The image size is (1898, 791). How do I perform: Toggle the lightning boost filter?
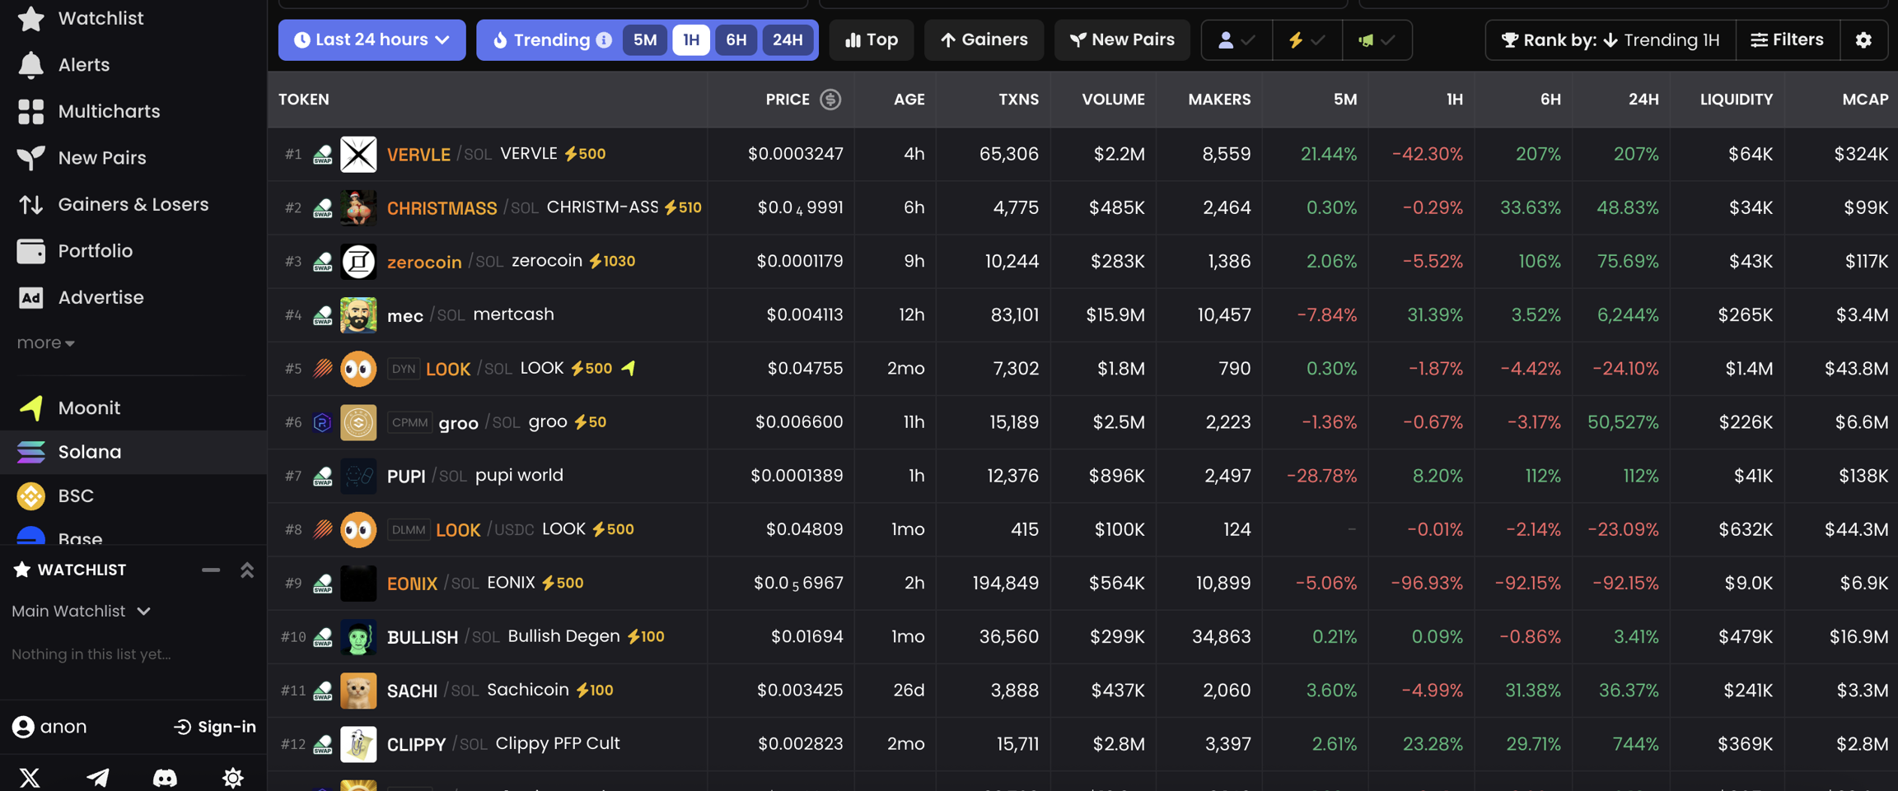[1306, 40]
